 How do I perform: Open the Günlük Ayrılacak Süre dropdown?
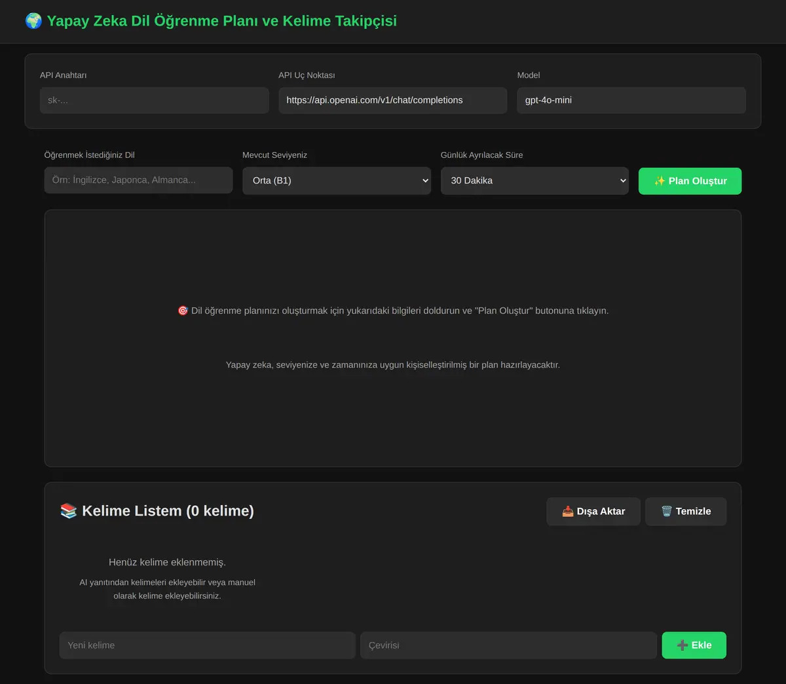[x=535, y=181]
